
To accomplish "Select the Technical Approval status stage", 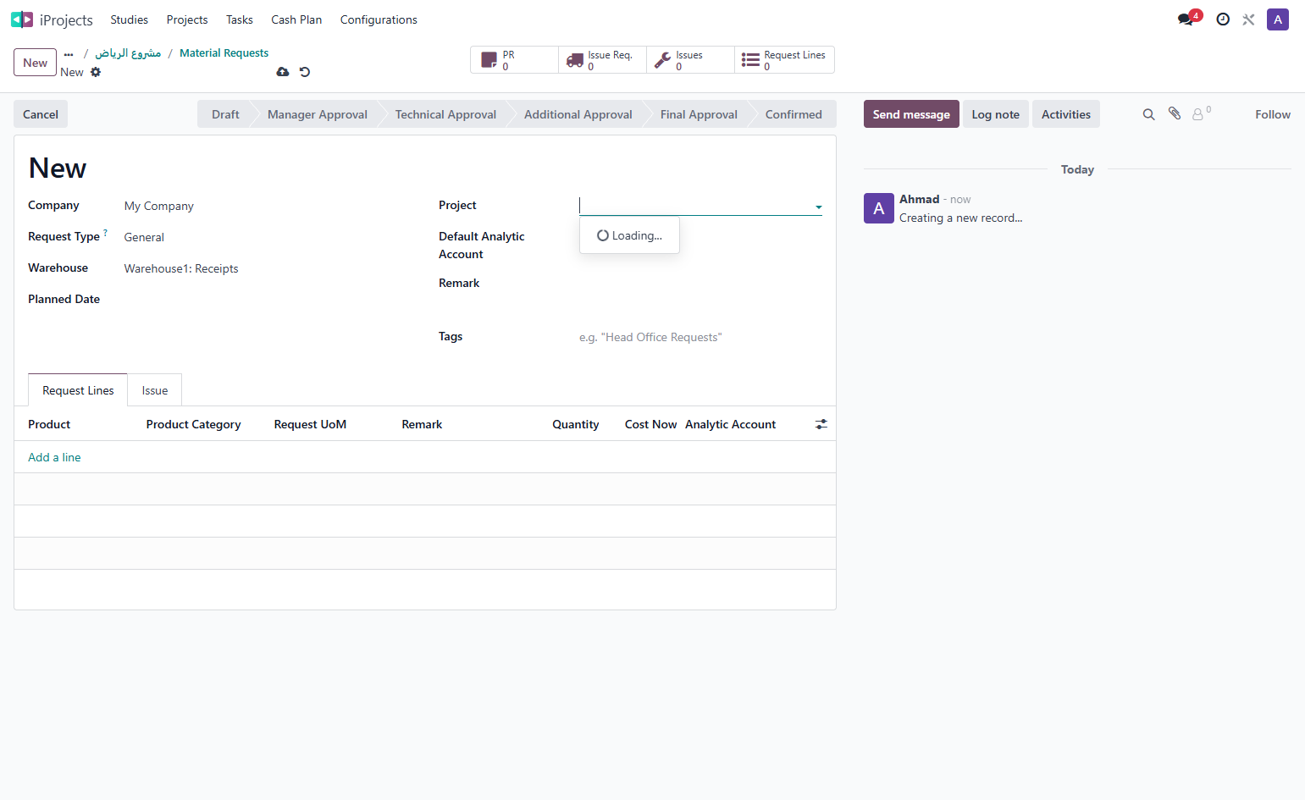I will point(445,114).
